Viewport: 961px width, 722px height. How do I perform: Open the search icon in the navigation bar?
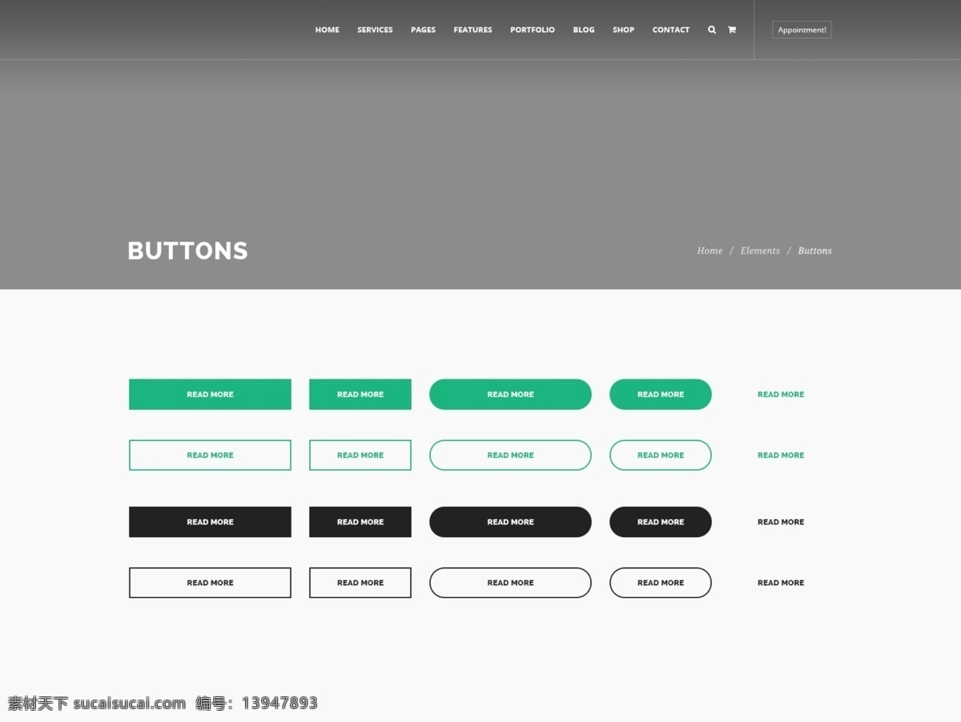tap(712, 30)
